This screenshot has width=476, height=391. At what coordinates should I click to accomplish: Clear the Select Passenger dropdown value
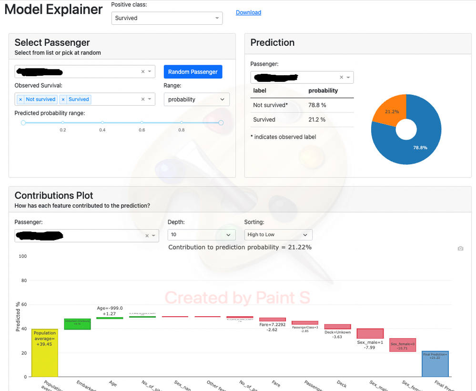tap(142, 72)
